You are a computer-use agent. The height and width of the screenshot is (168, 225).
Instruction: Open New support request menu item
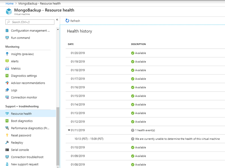(x=25, y=164)
